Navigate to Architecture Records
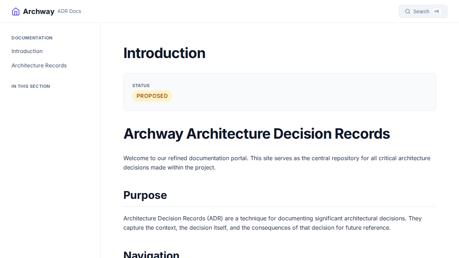 coord(39,65)
